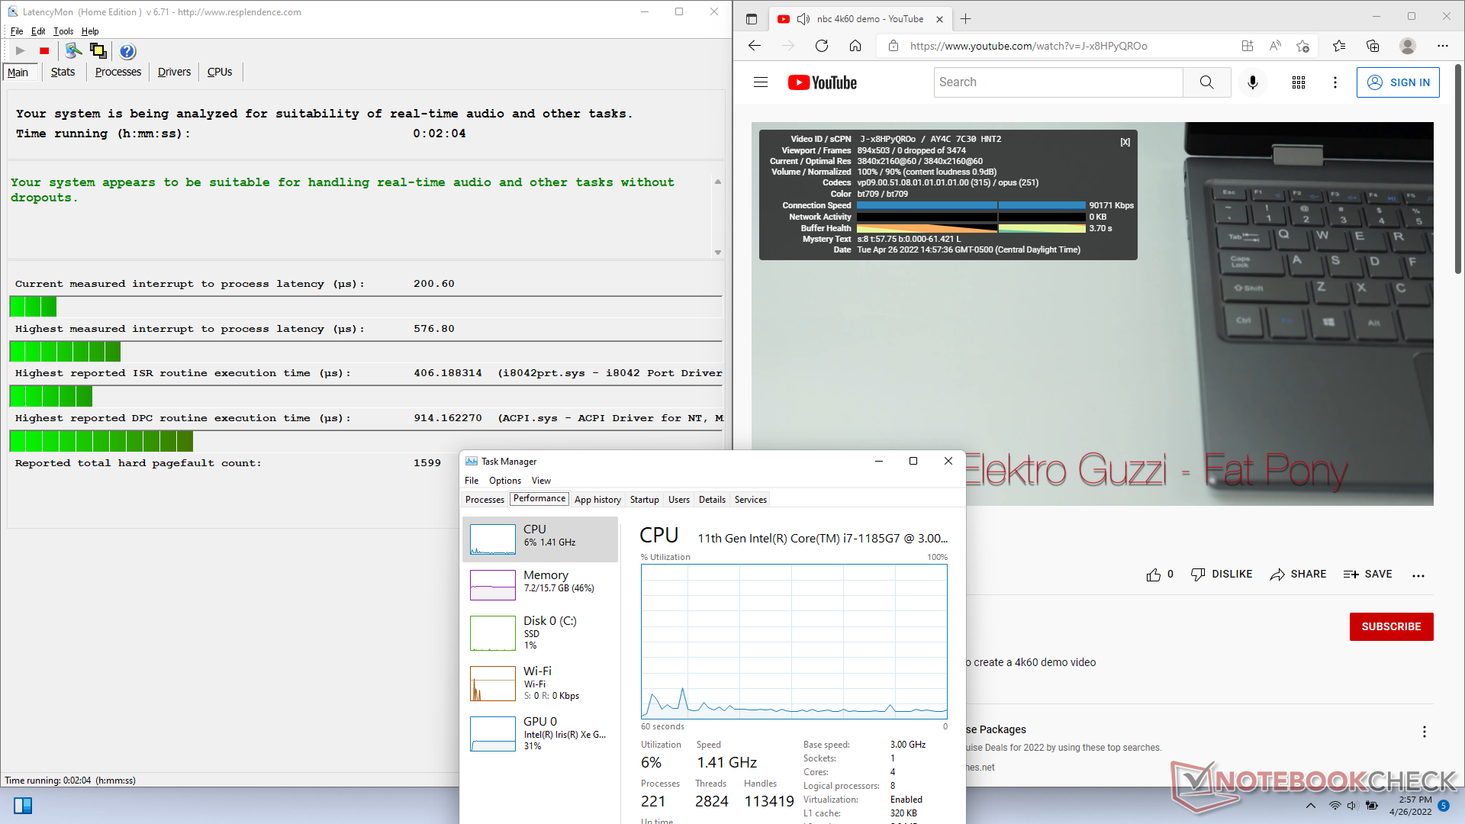Open the video more actions ellipsis

click(x=1418, y=575)
